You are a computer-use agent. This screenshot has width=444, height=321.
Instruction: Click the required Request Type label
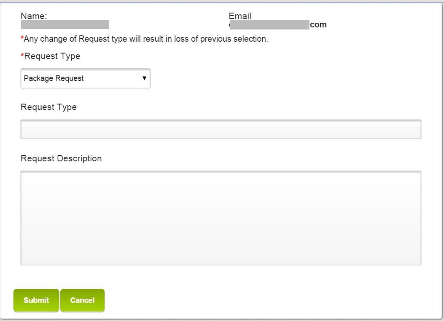tap(52, 56)
